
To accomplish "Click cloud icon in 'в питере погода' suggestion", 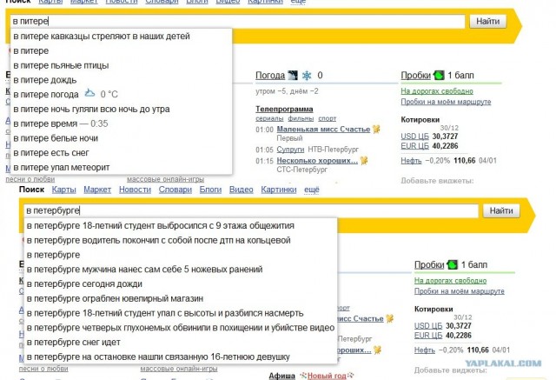I will tap(89, 93).
